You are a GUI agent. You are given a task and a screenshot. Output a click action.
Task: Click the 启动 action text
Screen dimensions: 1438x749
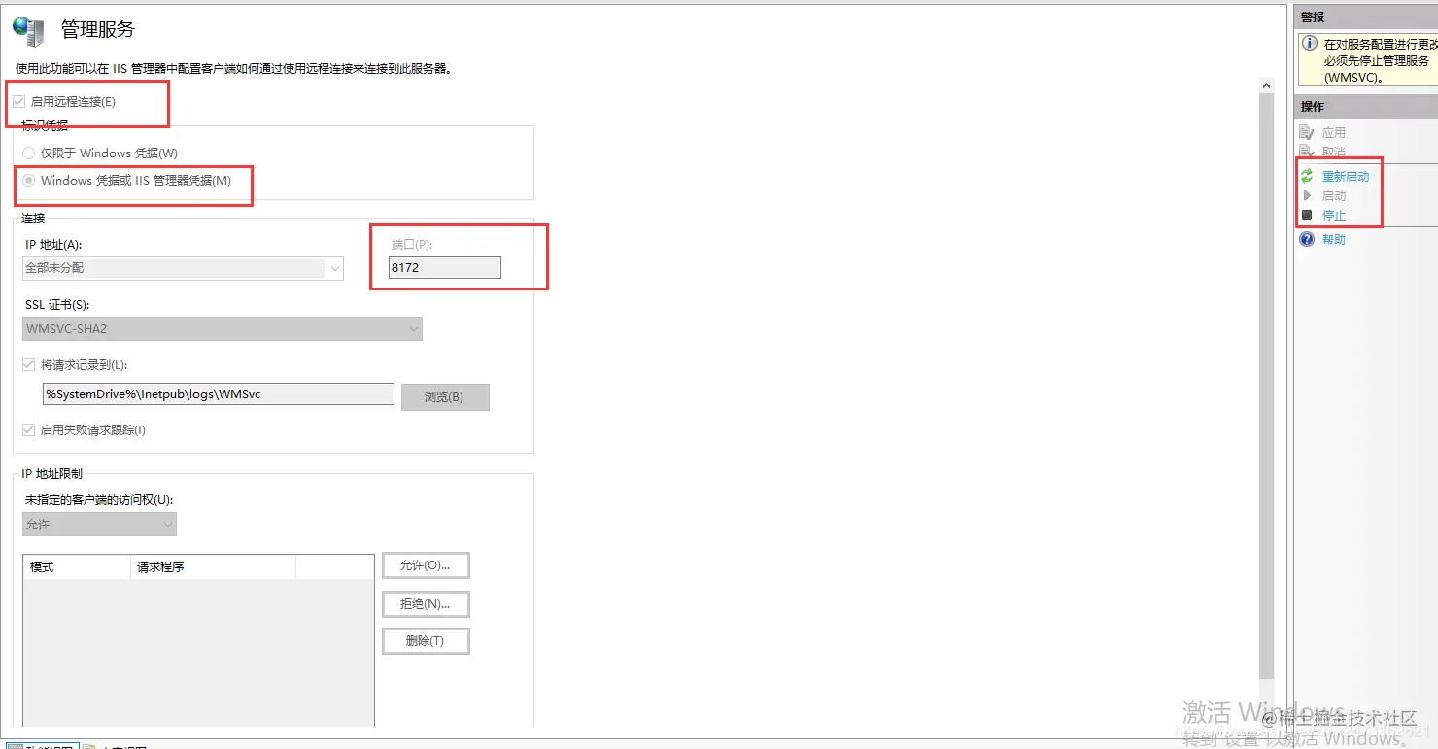1334,196
